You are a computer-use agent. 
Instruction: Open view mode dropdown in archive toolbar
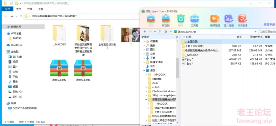[170, 31]
